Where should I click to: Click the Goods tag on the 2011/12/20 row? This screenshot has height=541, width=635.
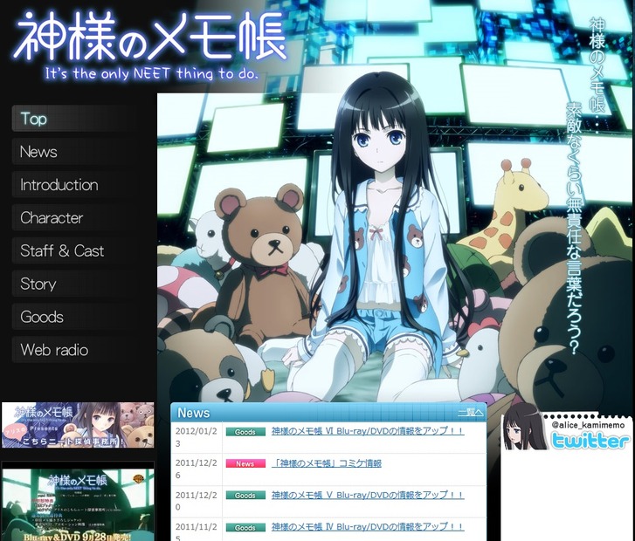coord(245,496)
